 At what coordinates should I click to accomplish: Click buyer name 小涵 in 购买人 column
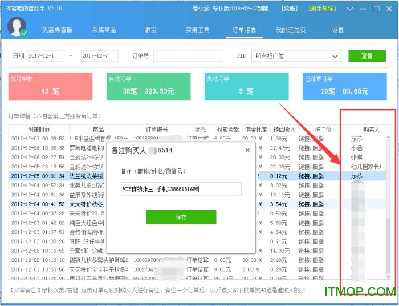[x=356, y=148]
